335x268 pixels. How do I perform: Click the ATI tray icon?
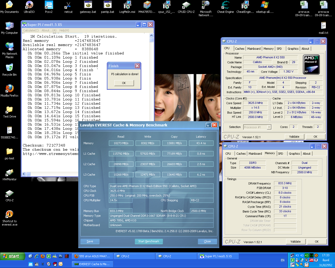311,260
